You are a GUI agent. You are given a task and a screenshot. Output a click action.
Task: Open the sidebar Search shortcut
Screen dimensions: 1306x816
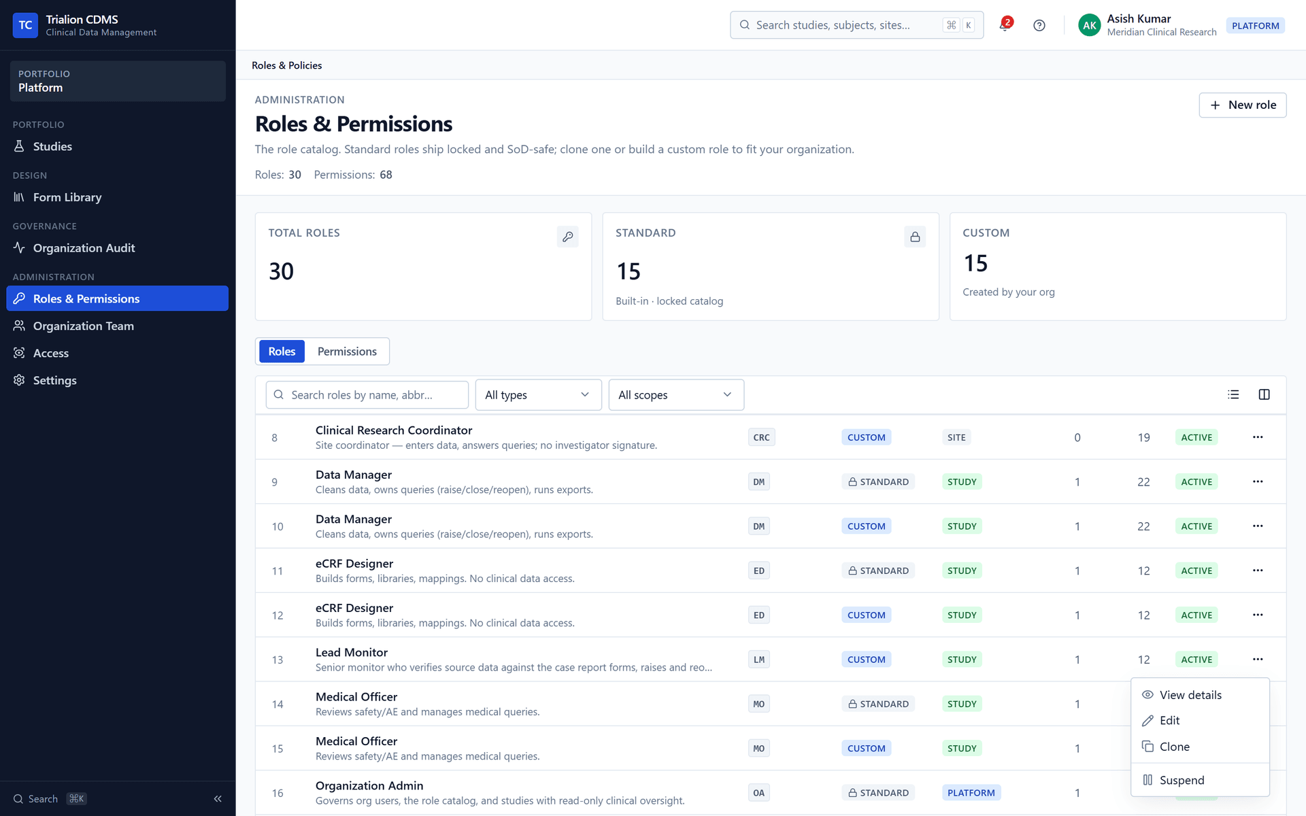[x=50, y=799]
